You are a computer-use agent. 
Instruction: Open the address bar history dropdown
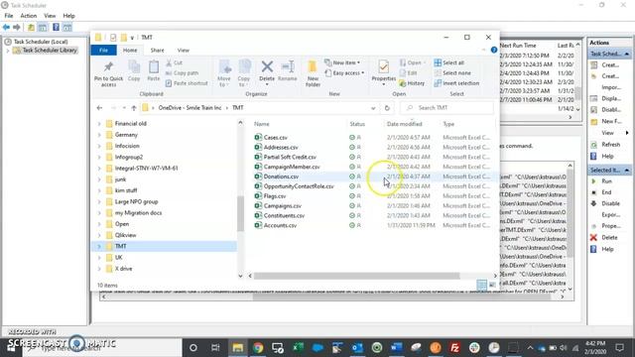[373, 108]
